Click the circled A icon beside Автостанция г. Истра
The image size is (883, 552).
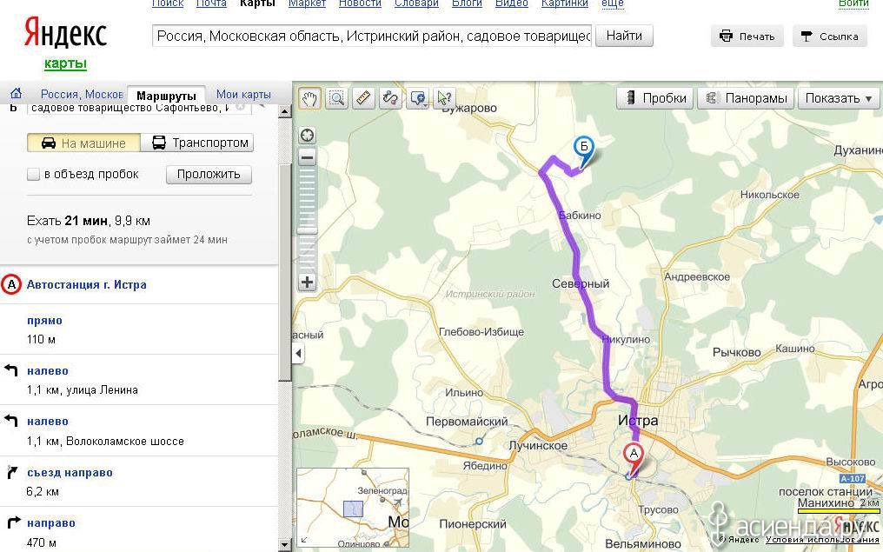pyautogui.click(x=11, y=285)
